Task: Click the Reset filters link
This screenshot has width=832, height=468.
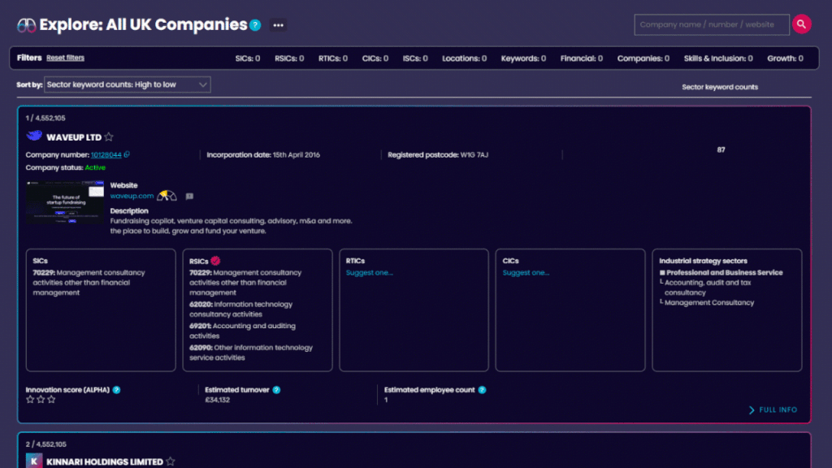Action: coord(65,58)
